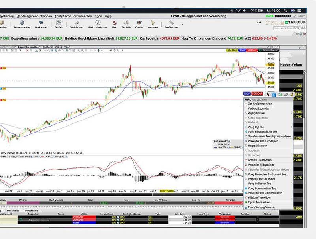Click the macOS Spotlight search icon
Viewport: 316px width, 239px height.
(286, 11)
